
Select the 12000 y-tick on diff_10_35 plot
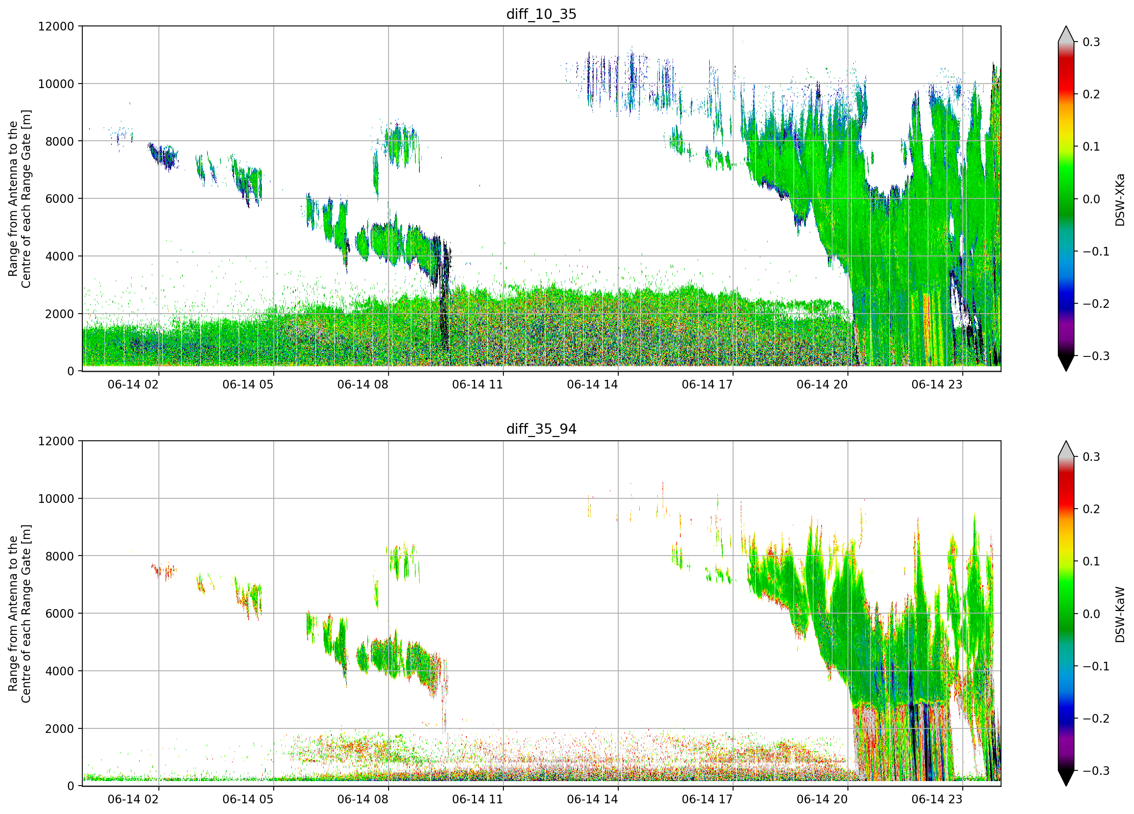click(56, 26)
